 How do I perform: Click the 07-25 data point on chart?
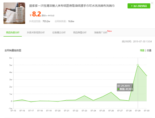102,97
